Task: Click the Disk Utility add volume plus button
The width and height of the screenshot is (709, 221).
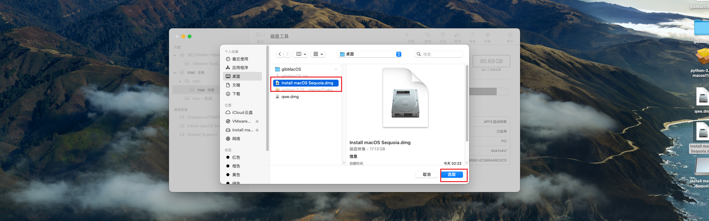Action: click(407, 35)
